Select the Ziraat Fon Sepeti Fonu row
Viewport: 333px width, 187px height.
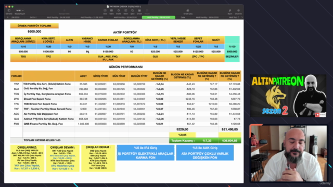click(x=125, y=99)
